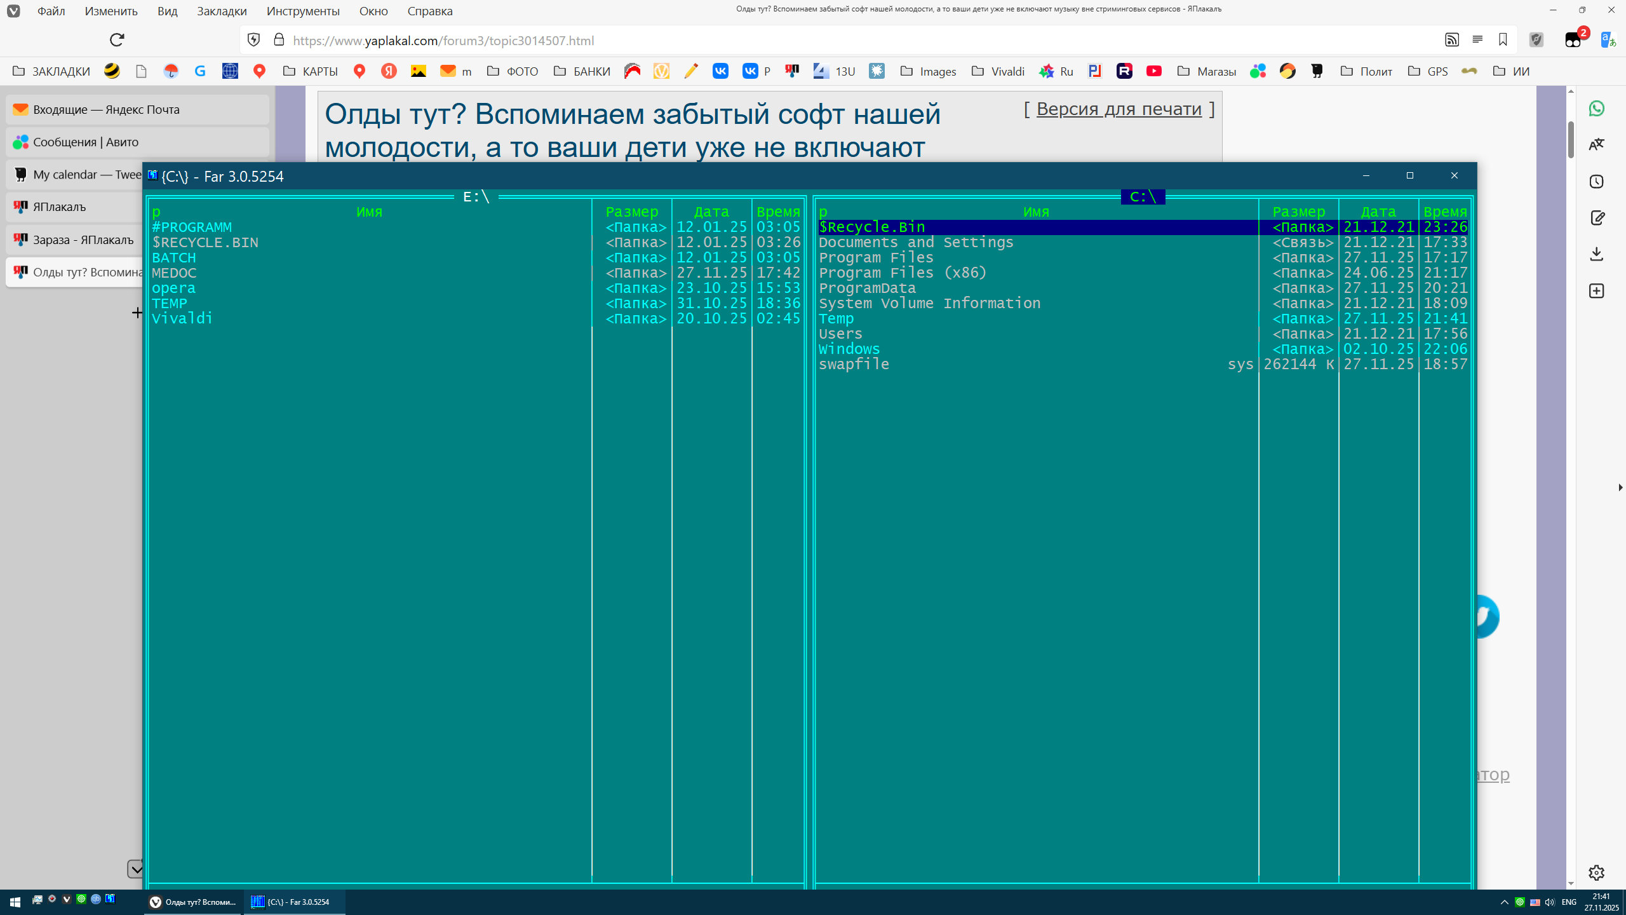Open the Translate panel in the sidebar
1626x915 pixels.
[1597, 145]
